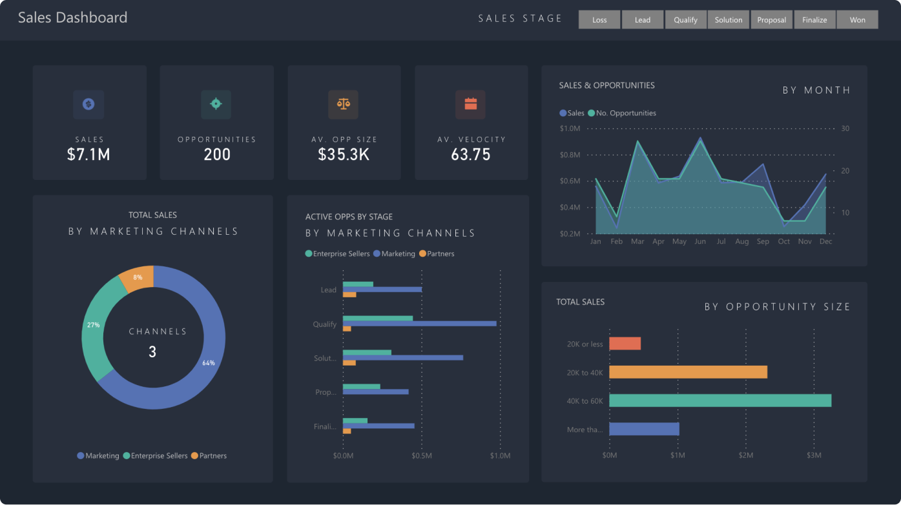This screenshot has width=901, height=505.
Task: Select the Lead stage filter
Action: tap(642, 19)
